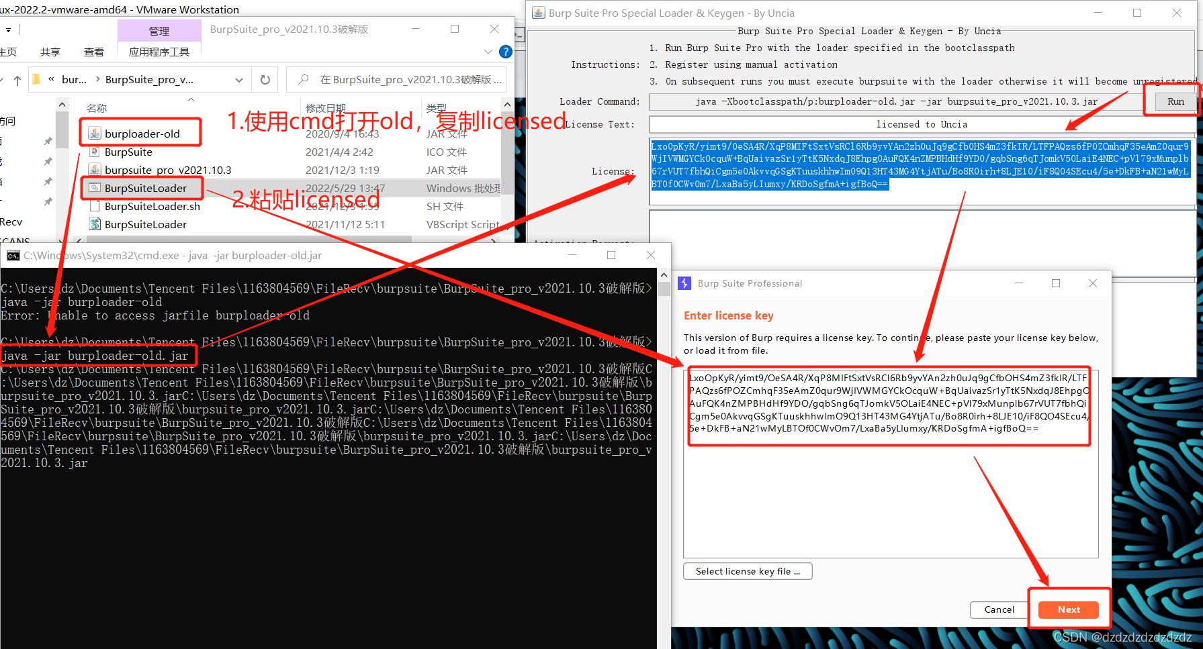This screenshot has height=649, width=1203.
Task: Close the BurpSuite Explorer window
Action: point(494,29)
